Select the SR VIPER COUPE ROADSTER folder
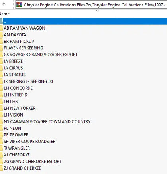Image resolution: width=167 pixels, height=174 pixels. click(x=29, y=141)
